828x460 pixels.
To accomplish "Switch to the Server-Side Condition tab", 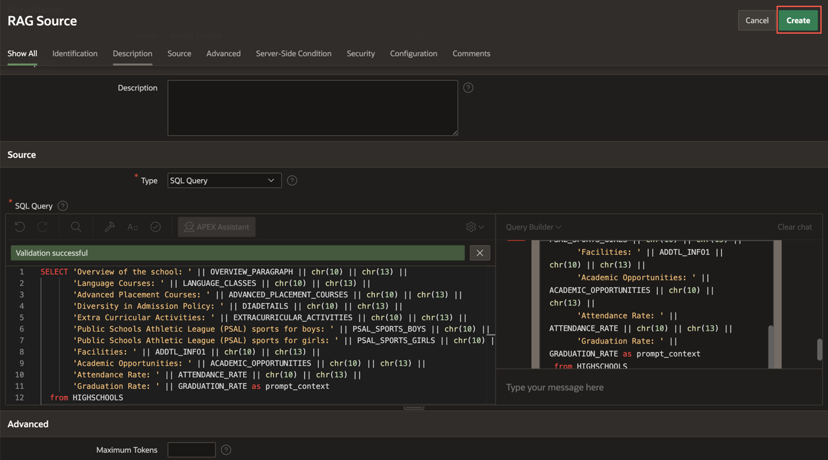I will tap(293, 54).
